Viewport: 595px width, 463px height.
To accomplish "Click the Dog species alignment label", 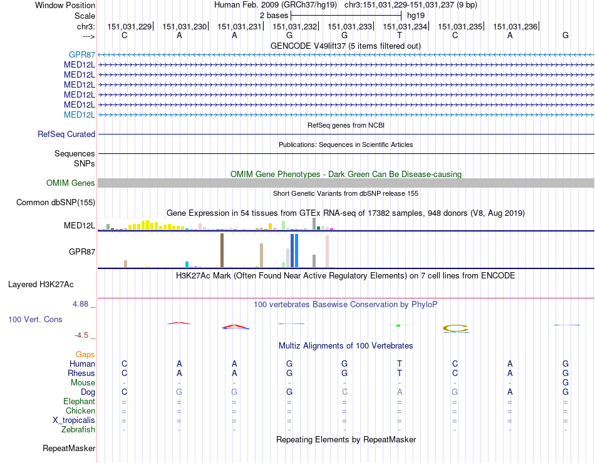I will [88, 392].
